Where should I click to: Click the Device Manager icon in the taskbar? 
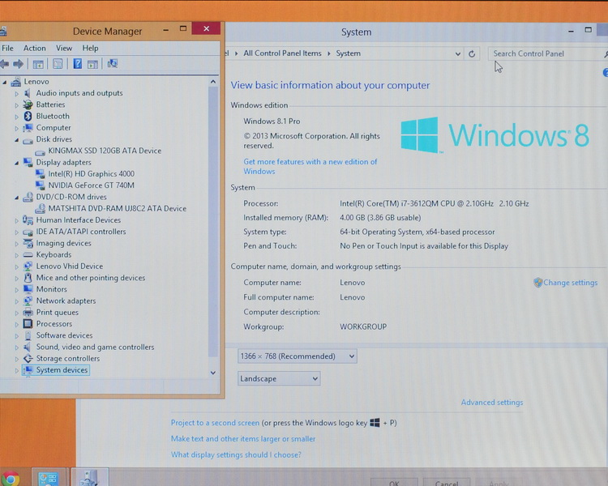[x=89, y=478]
